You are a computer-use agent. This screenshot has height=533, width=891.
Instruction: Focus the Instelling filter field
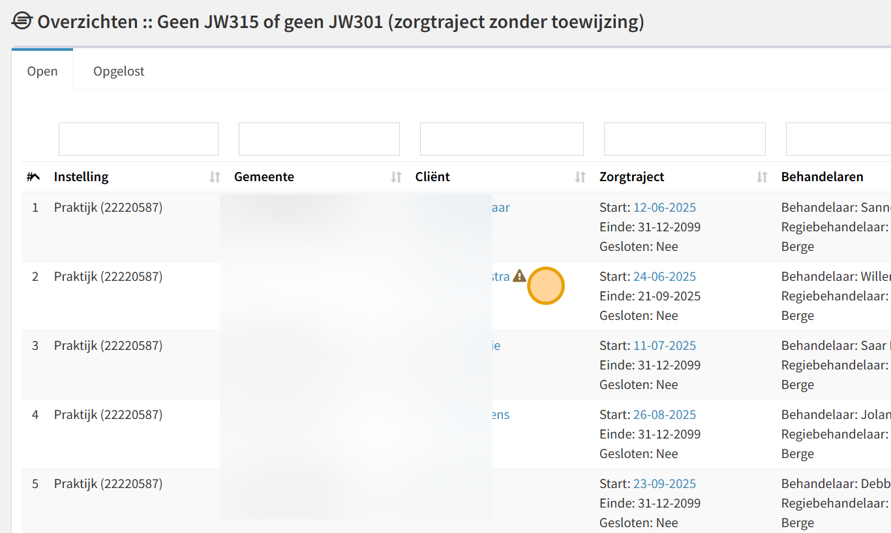coord(138,139)
